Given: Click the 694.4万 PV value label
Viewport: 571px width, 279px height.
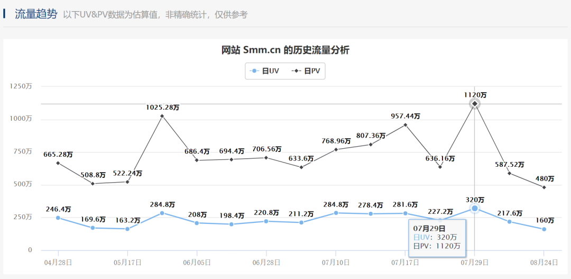Looking at the screenshot, I should click(x=232, y=151).
